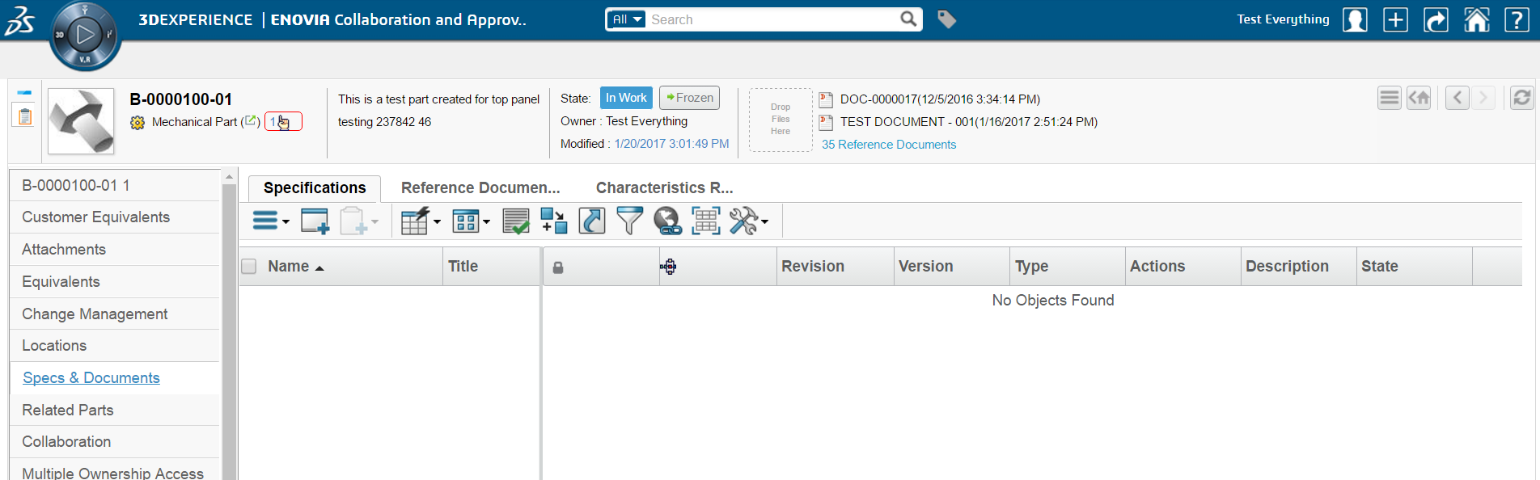Click the globe with link icon
Screen dimensions: 1540x480
[x=667, y=221]
